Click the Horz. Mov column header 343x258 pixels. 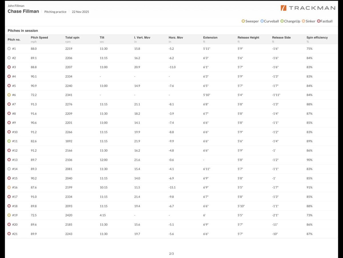[x=176, y=37]
